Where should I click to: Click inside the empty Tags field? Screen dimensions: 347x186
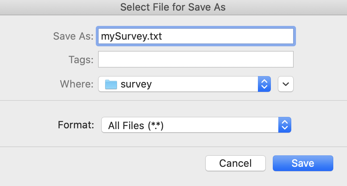pyautogui.click(x=196, y=59)
